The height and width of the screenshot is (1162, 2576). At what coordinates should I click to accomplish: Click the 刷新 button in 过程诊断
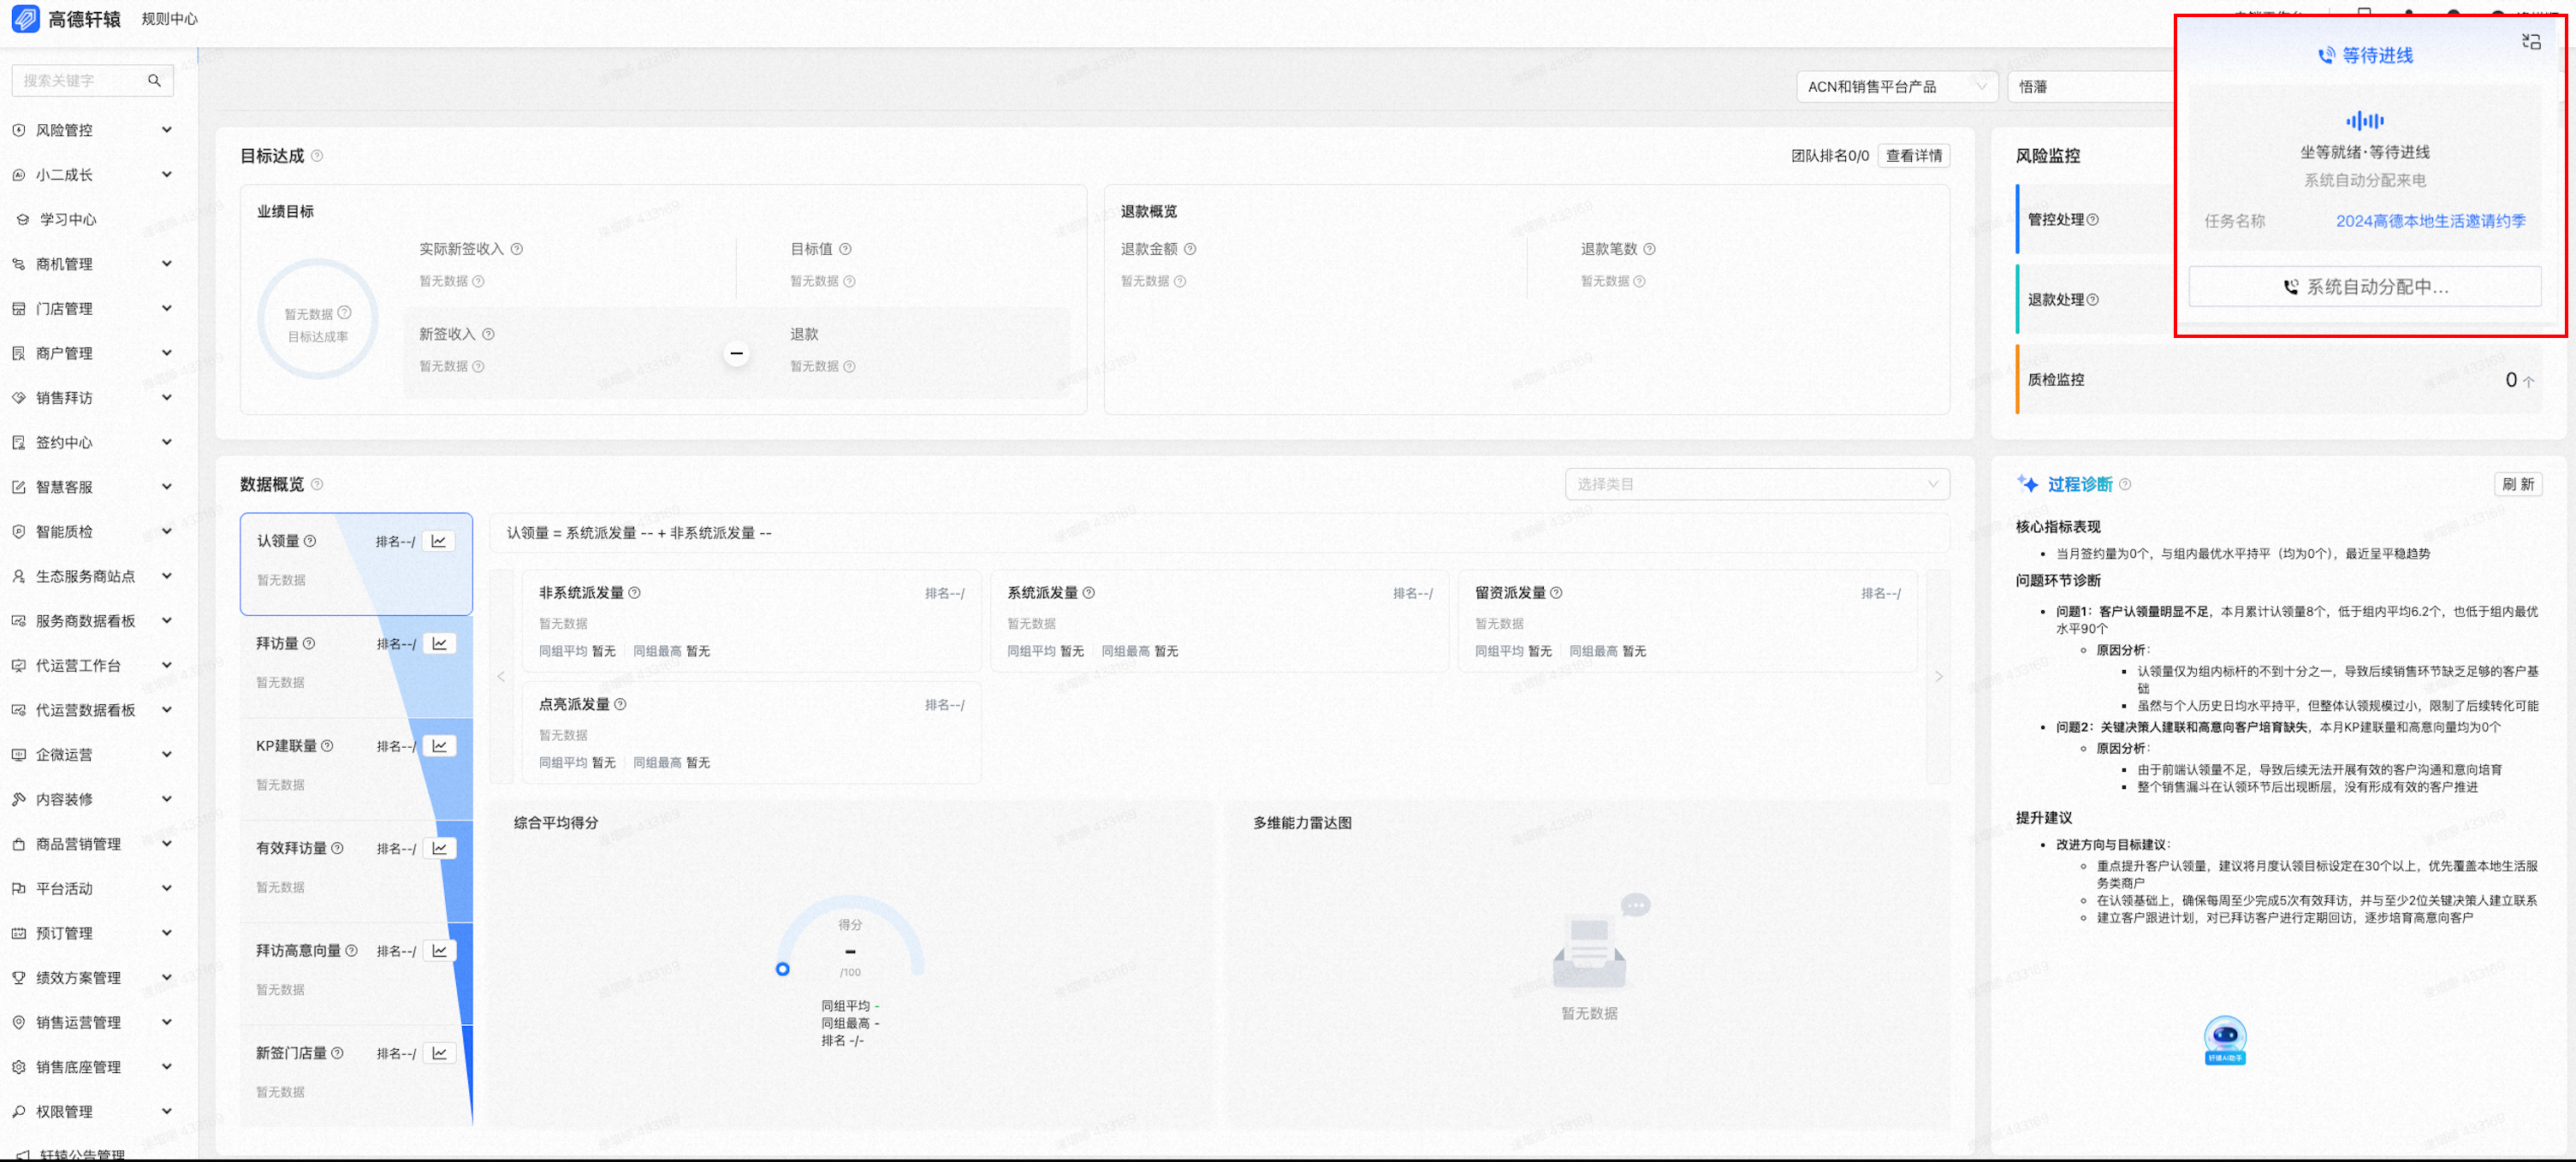[2517, 485]
